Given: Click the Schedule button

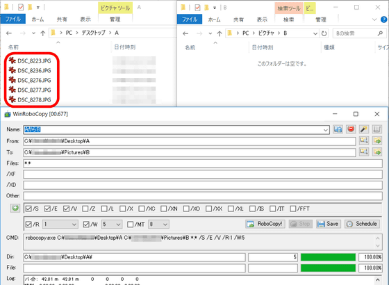Looking at the screenshot, I should coord(362,224).
